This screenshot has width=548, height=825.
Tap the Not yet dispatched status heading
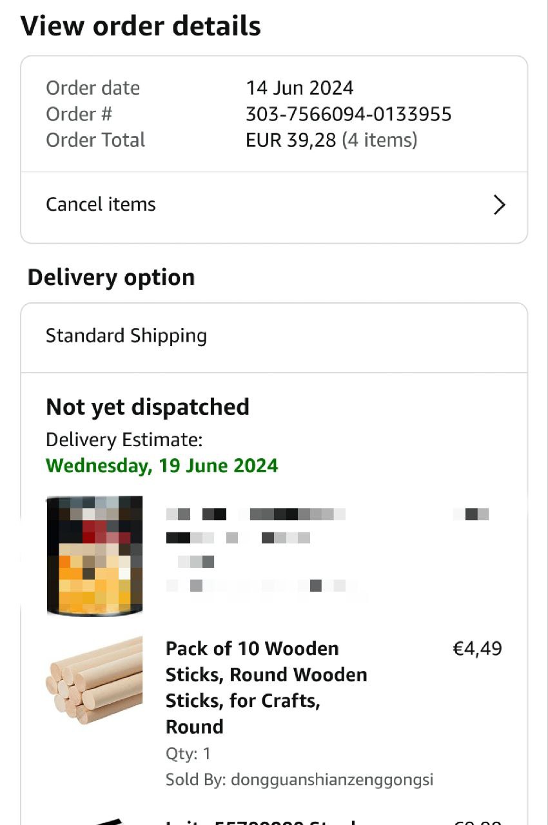(x=148, y=407)
